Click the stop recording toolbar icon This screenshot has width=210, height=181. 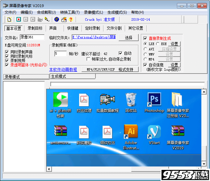click(x=33, y=19)
